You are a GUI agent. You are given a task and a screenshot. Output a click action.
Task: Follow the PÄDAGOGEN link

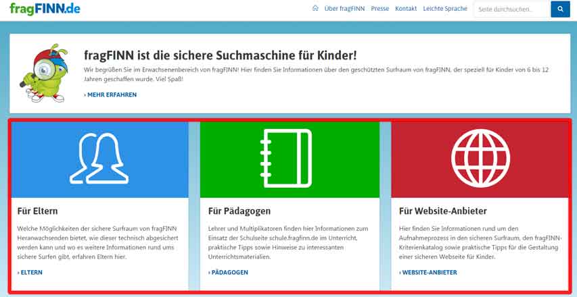coord(228,273)
